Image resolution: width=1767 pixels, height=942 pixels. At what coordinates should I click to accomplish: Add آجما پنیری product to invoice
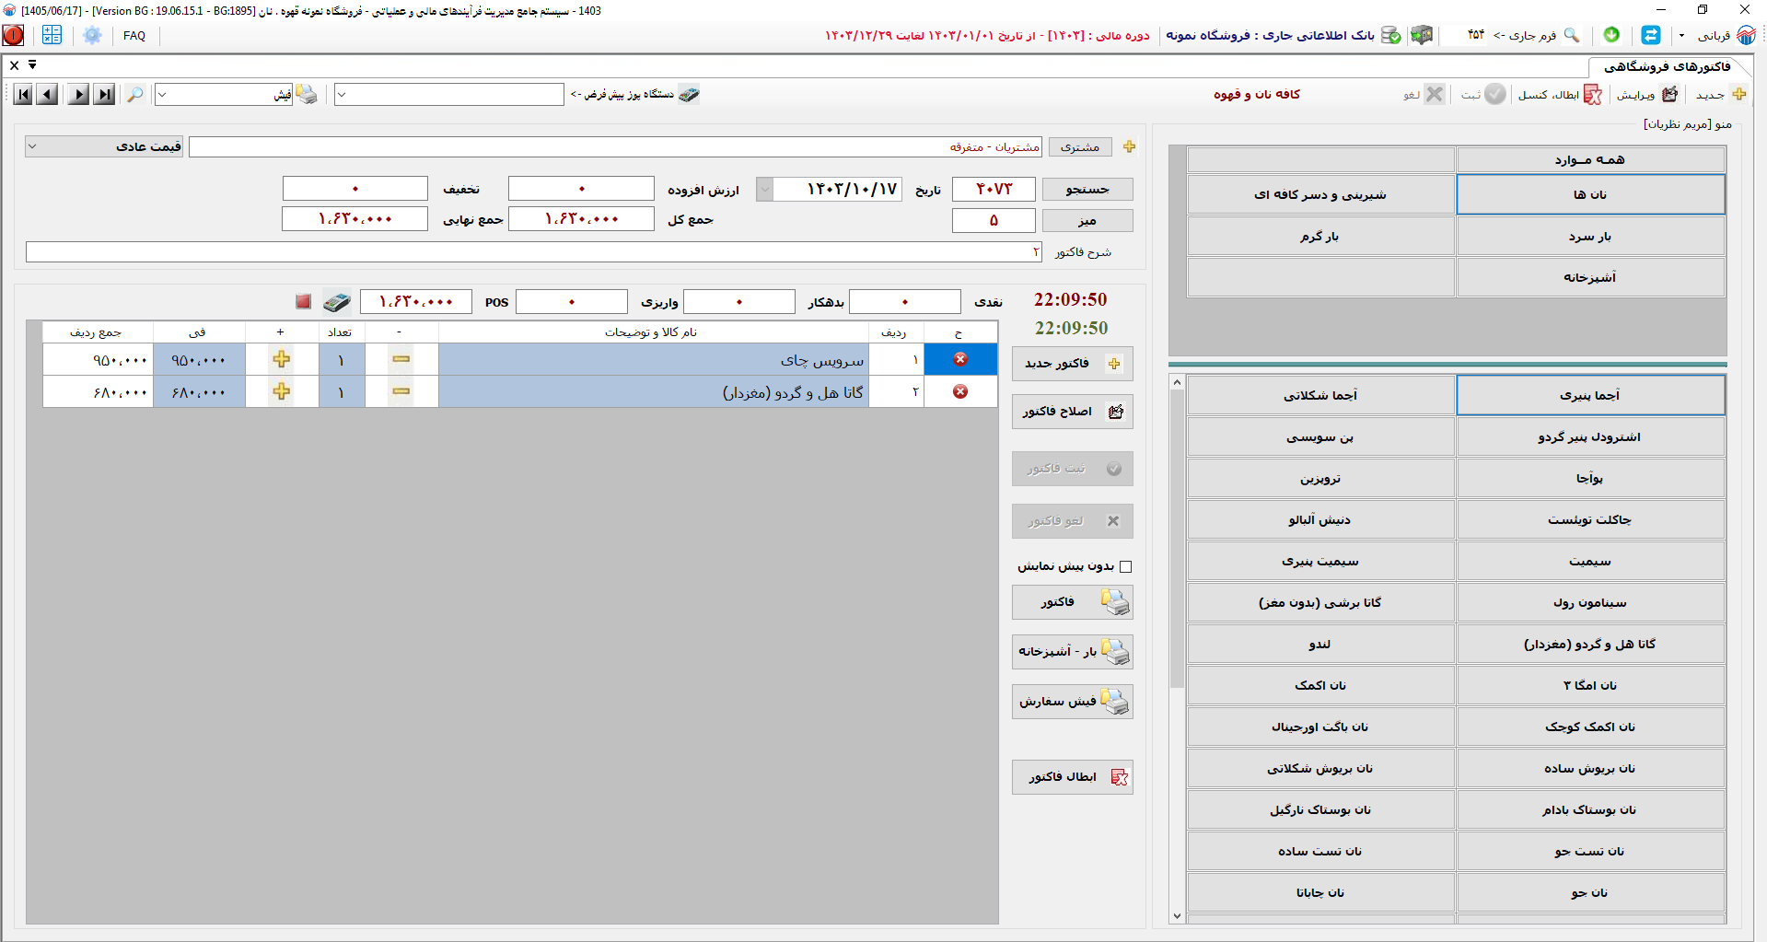pos(1590,395)
